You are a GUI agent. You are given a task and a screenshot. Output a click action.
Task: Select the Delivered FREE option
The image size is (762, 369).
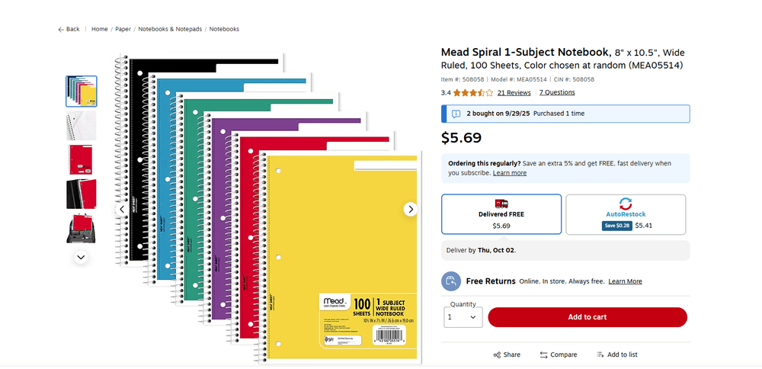[501, 213]
